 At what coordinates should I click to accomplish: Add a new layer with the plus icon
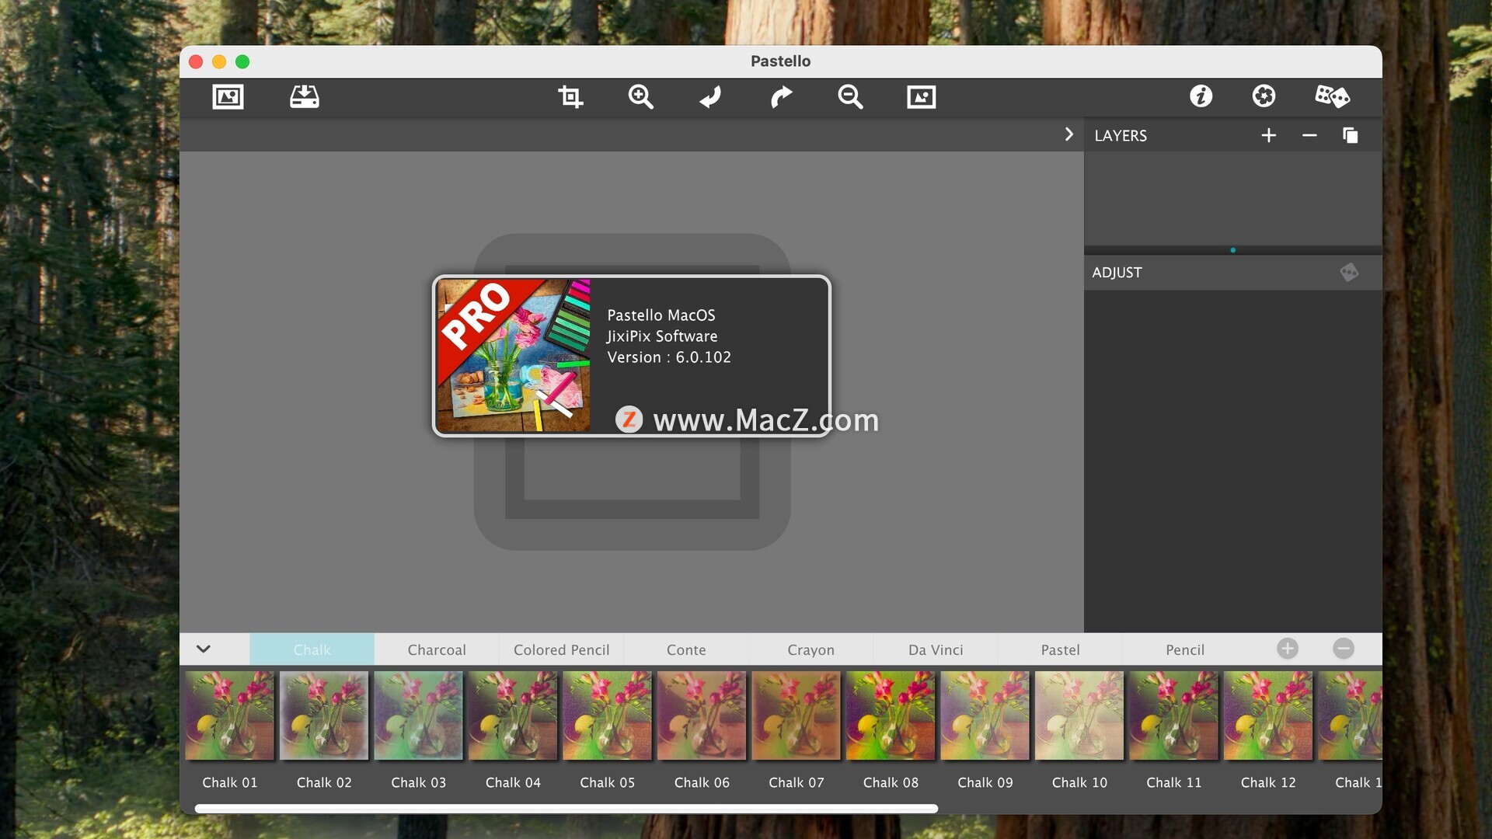click(x=1269, y=135)
